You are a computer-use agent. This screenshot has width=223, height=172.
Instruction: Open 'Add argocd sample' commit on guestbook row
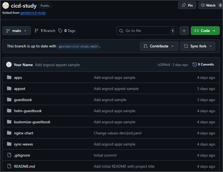[110, 100]
